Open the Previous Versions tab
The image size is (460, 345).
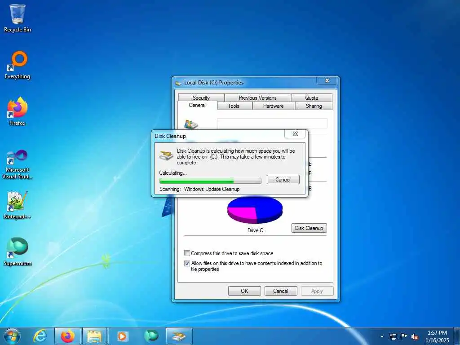tap(257, 97)
